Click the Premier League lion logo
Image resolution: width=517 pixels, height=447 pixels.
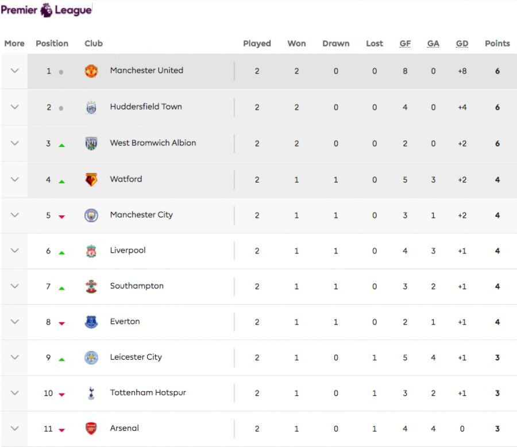tap(47, 10)
